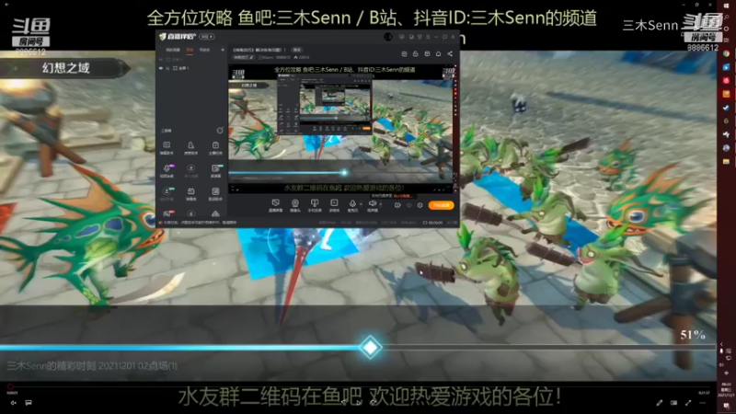Click the taskbar clock and date
This screenshot has height=414, width=736.
[726, 390]
